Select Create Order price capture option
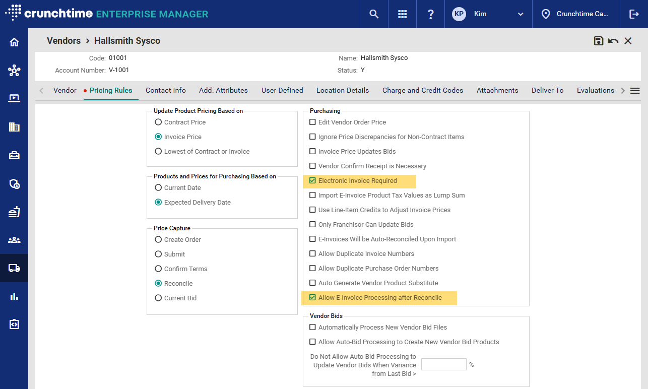648x389 pixels. (158, 239)
